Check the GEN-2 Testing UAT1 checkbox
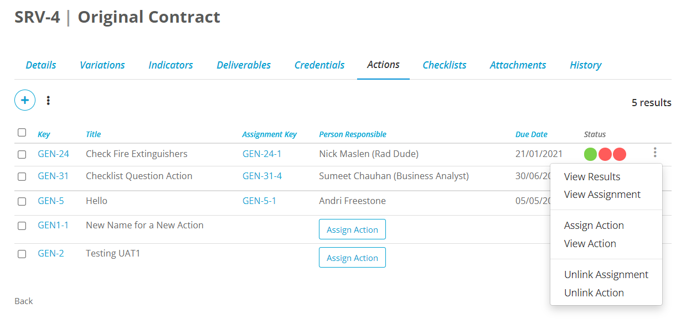Screen dimensions: 681x319 [x=22, y=254]
